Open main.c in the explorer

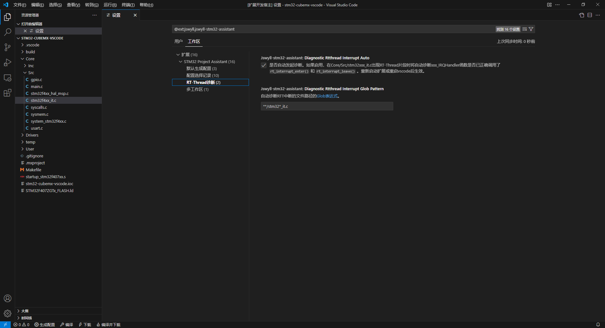(x=37, y=86)
